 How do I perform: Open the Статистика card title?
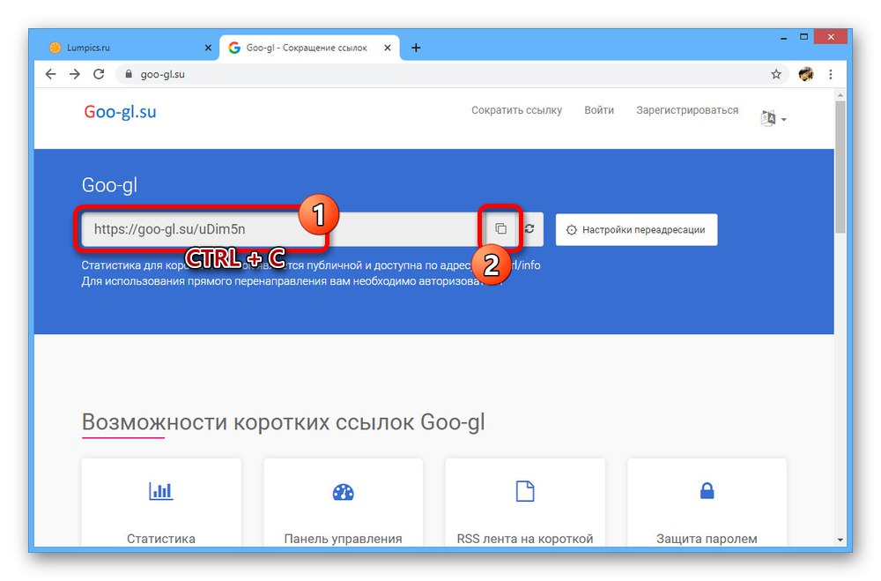pyautogui.click(x=160, y=539)
